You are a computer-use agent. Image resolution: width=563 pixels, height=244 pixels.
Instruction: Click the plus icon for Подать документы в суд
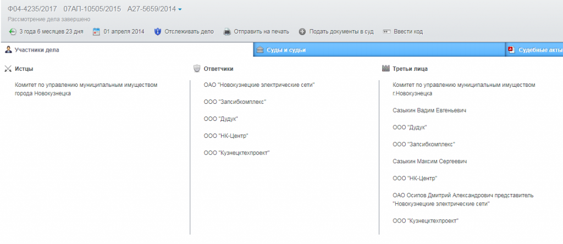click(x=302, y=31)
